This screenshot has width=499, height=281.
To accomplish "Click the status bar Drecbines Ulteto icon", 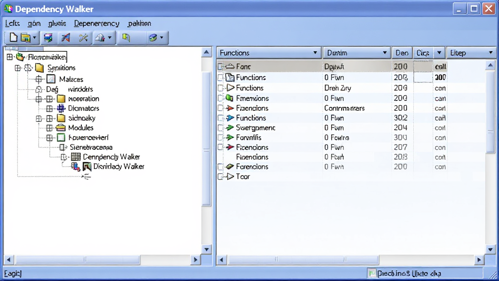I will 372,273.
